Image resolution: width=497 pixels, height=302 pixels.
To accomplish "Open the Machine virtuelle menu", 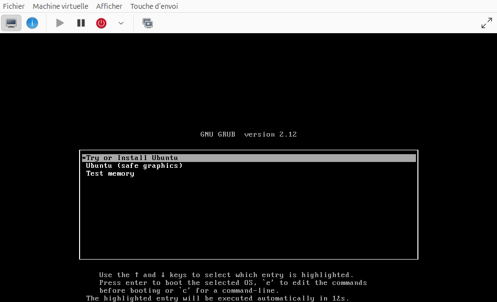I will coord(61,6).
